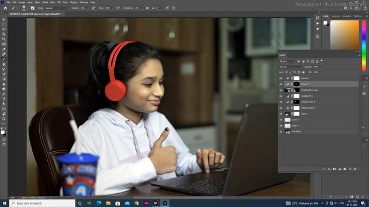369x207 pixels.
Task: Select the Clone Stamp tool
Action: coord(4,64)
